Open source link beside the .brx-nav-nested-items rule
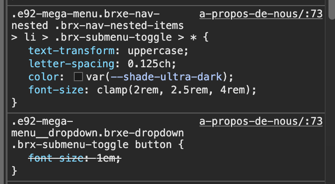335x184 pixels. point(261,14)
